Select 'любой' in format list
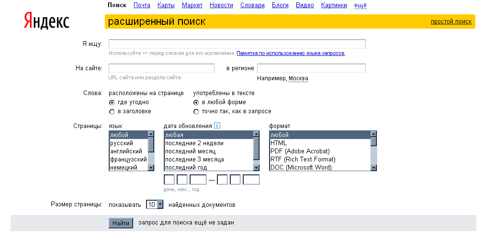The height and width of the screenshot is (235, 494). [320, 135]
